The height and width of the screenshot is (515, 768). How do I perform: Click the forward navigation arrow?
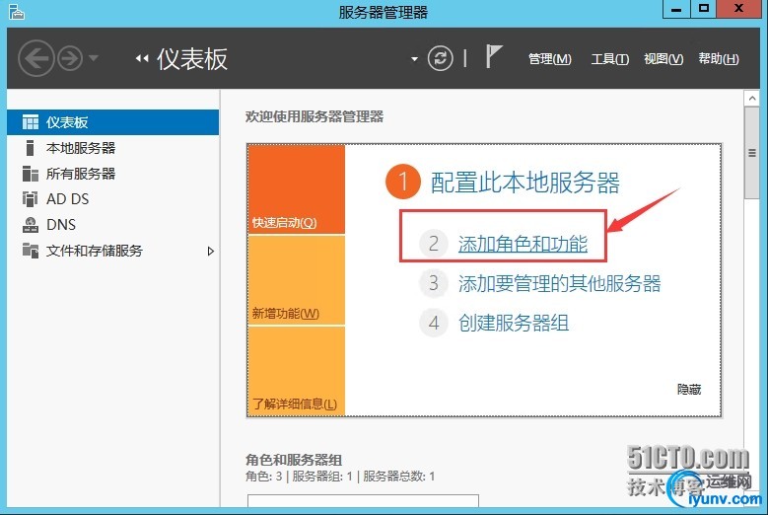click(70, 59)
